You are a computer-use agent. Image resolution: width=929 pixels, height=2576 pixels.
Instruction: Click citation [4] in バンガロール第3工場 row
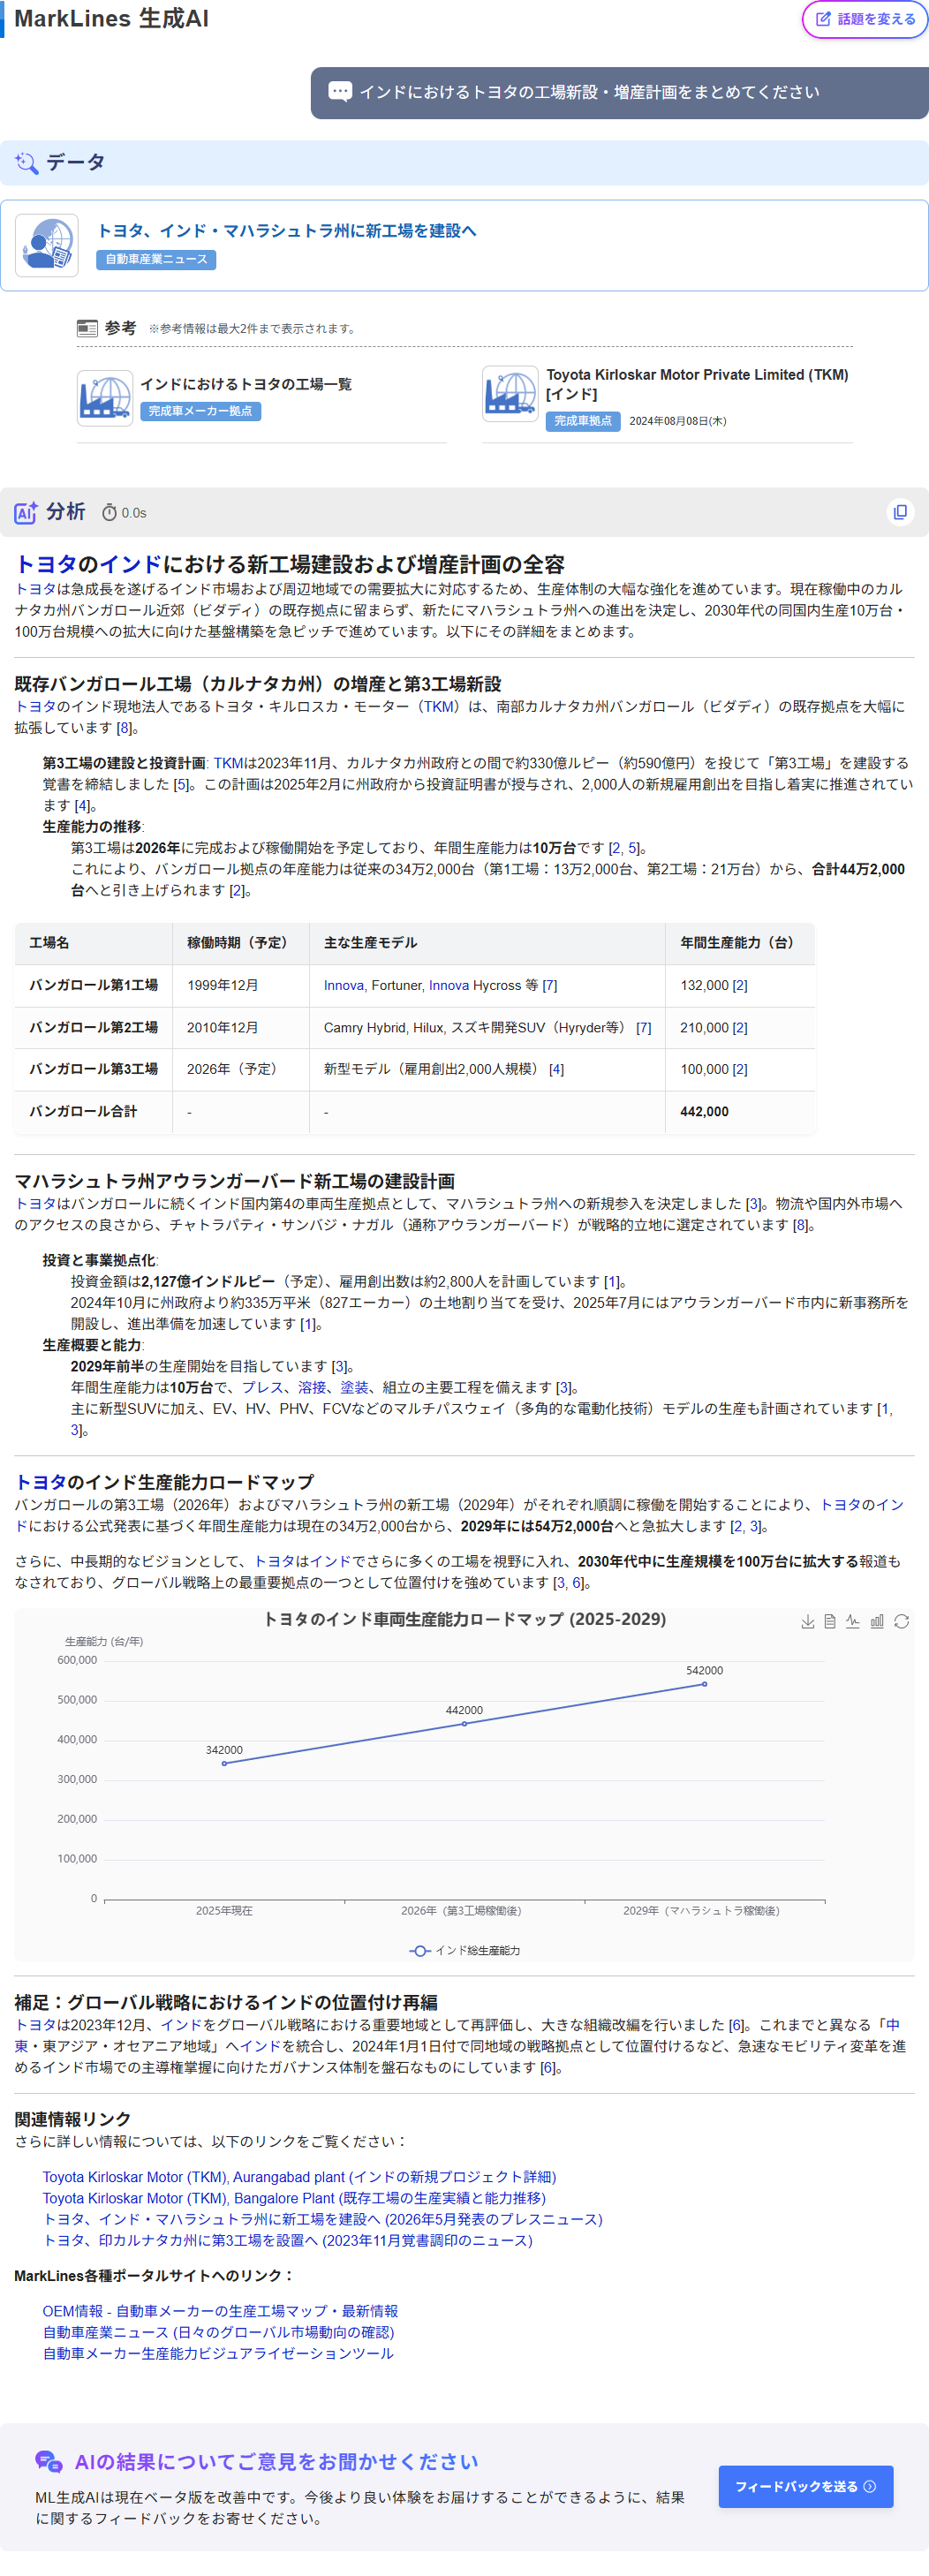(556, 1069)
